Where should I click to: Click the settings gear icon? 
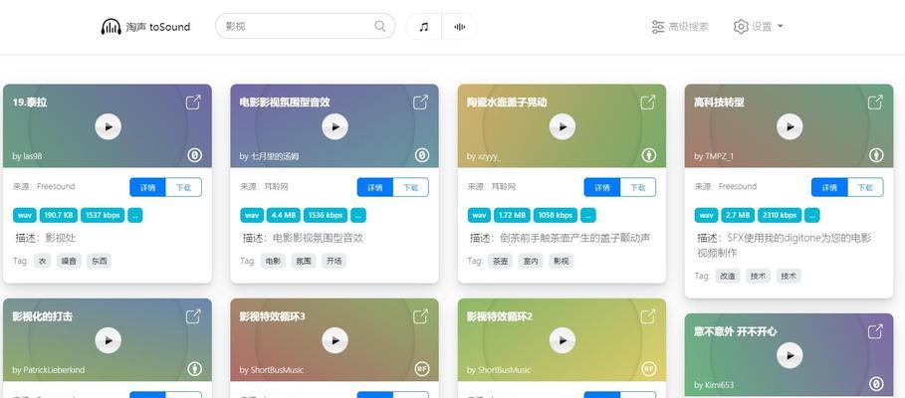pyautogui.click(x=741, y=27)
